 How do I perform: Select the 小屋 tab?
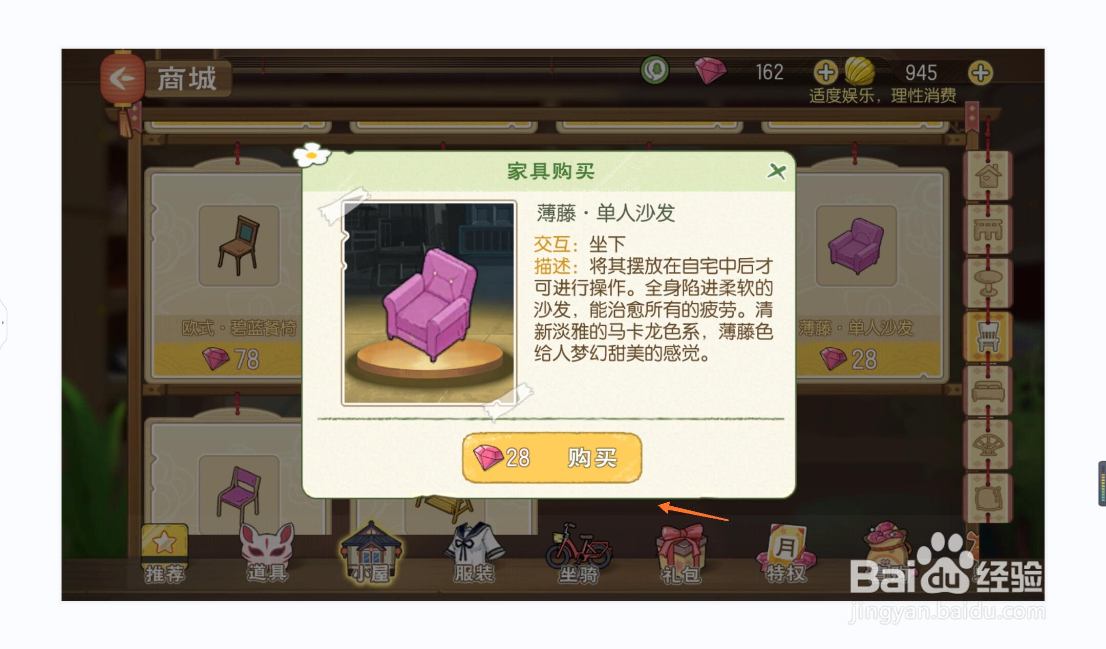pos(371,554)
